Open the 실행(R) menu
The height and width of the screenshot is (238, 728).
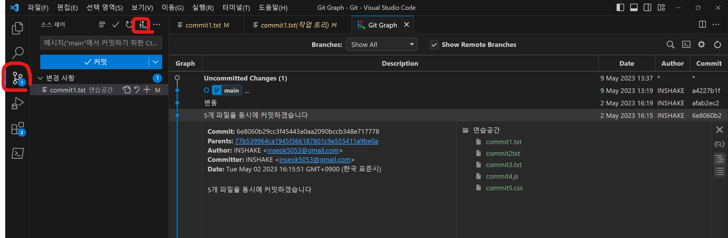[203, 8]
